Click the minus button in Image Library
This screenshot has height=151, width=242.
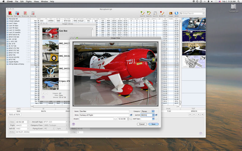tap(46, 93)
